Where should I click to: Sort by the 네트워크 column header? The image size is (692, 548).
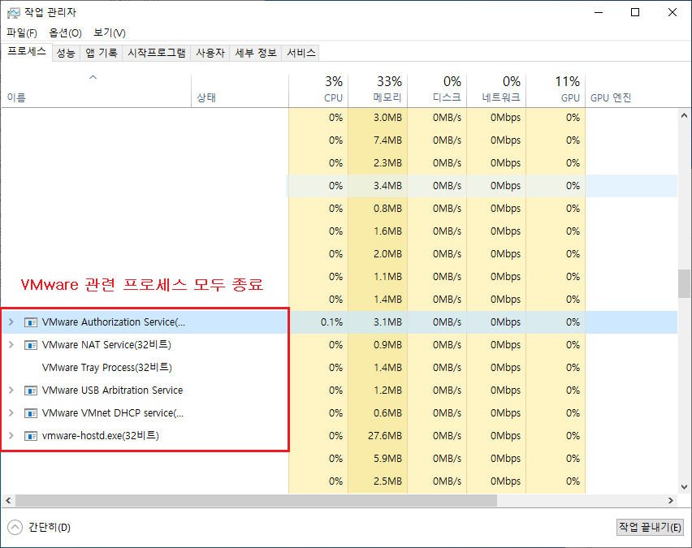point(496,90)
